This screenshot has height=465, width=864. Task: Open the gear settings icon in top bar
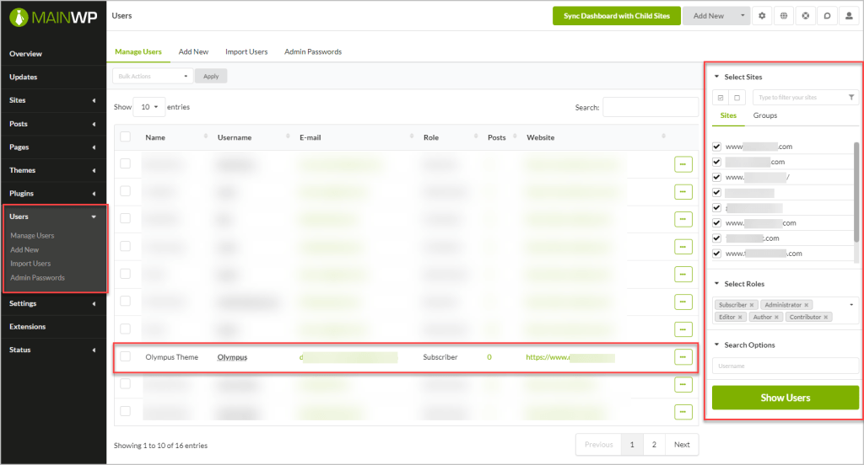[762, 16]
